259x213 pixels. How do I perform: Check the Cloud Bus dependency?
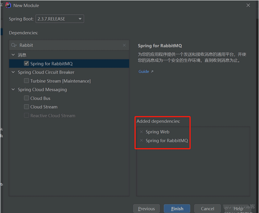(26, 98)
